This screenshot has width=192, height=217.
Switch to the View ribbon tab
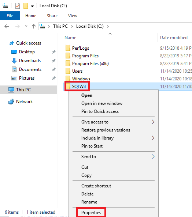[73, 16]
